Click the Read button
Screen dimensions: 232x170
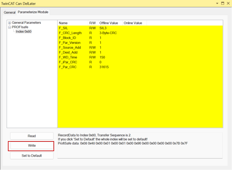click(x=32, y=136)
